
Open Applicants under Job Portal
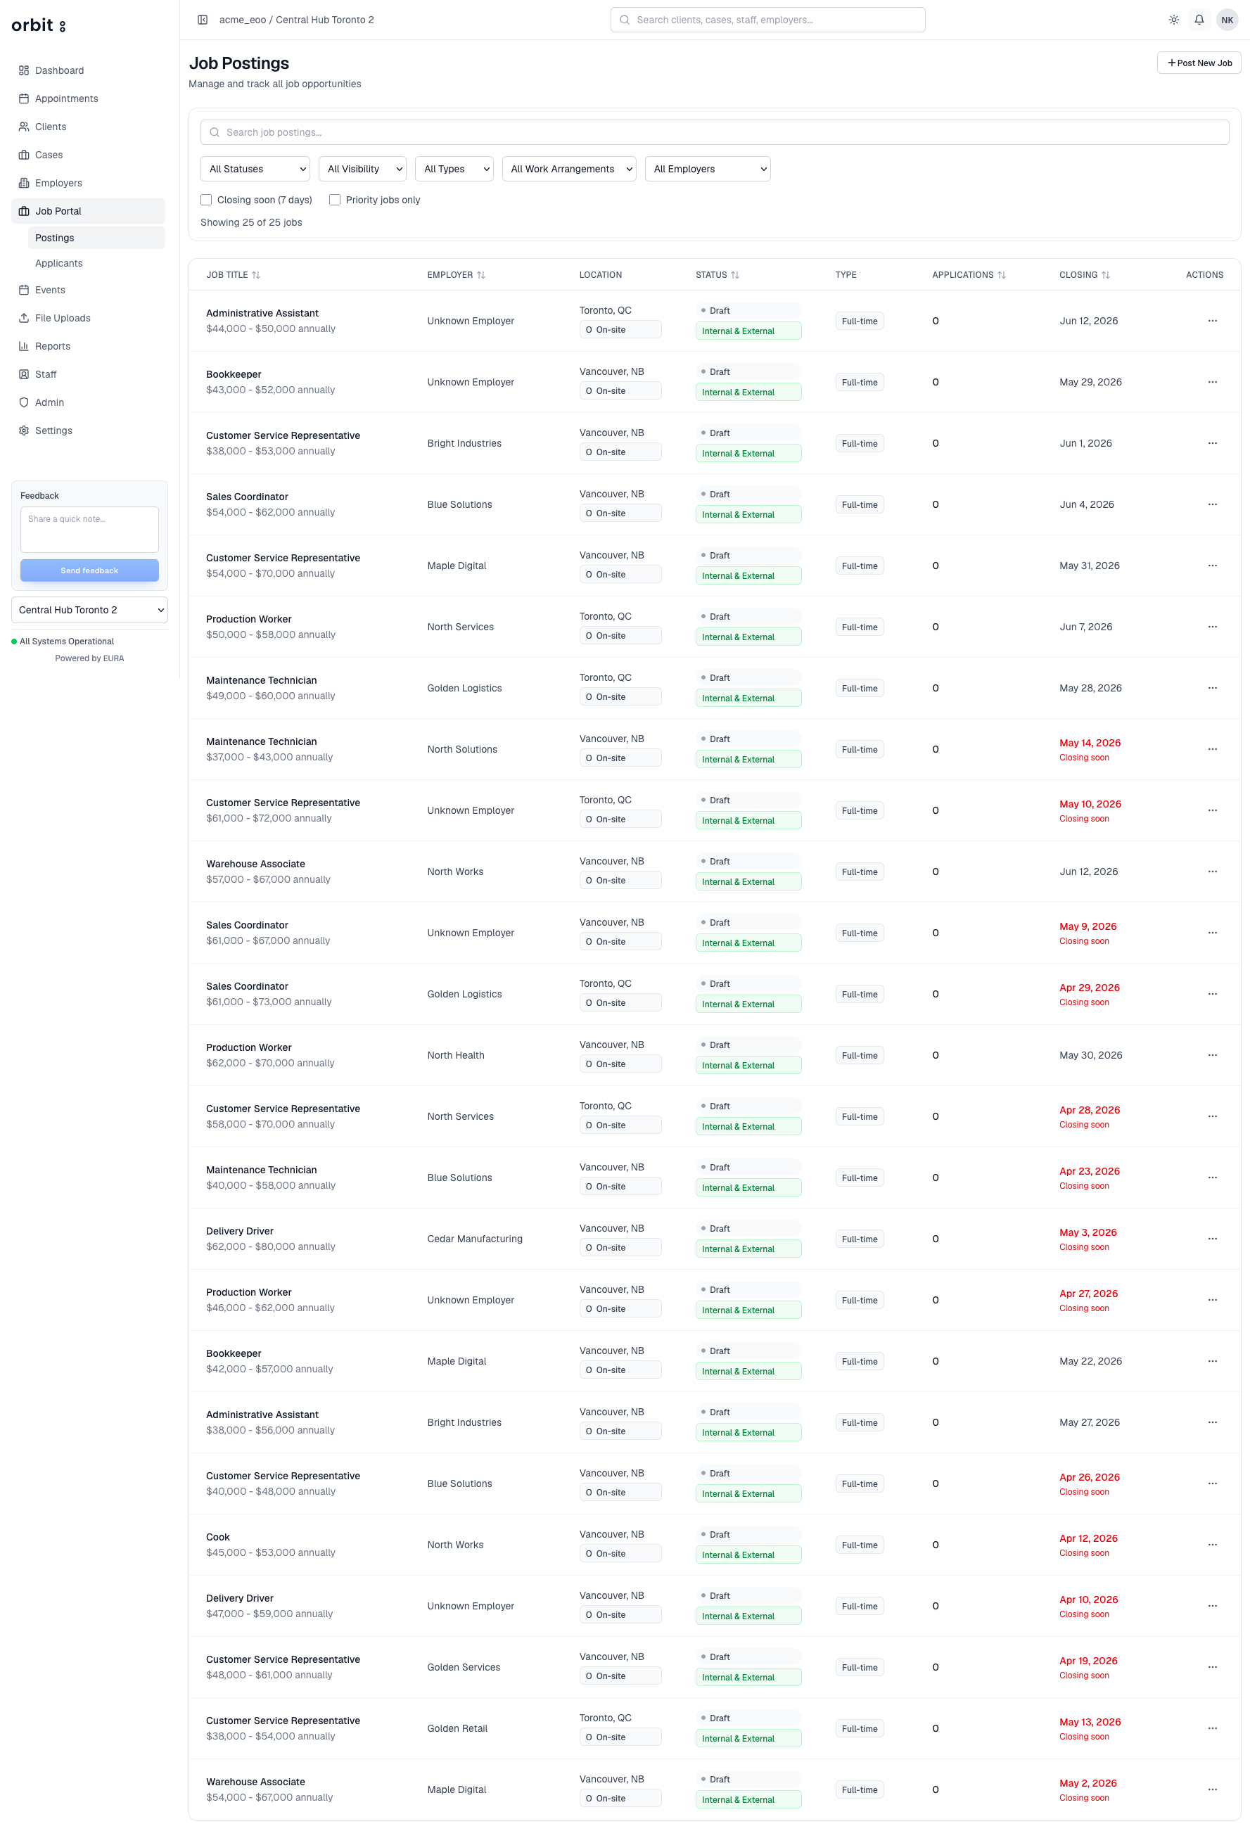(x=96, y=263)
